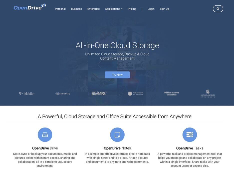Click the OpenDrive Notes sticky-note icon

click(x=117, y=135)
